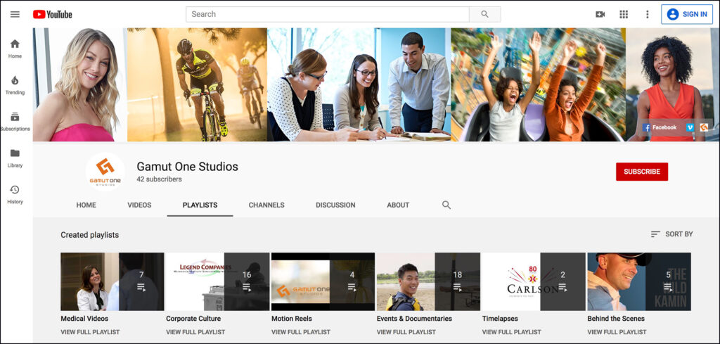Open Library in the sidebar
Viewport: 720px width, 344px height.
click(15, 158)
